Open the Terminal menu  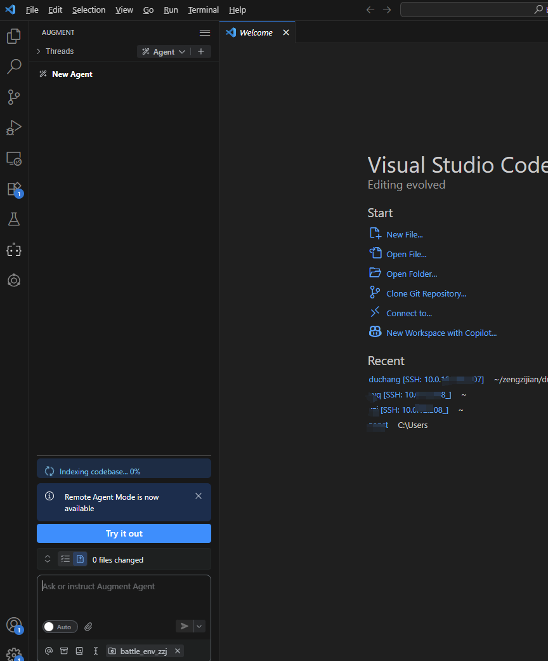[x=203, y=10]
